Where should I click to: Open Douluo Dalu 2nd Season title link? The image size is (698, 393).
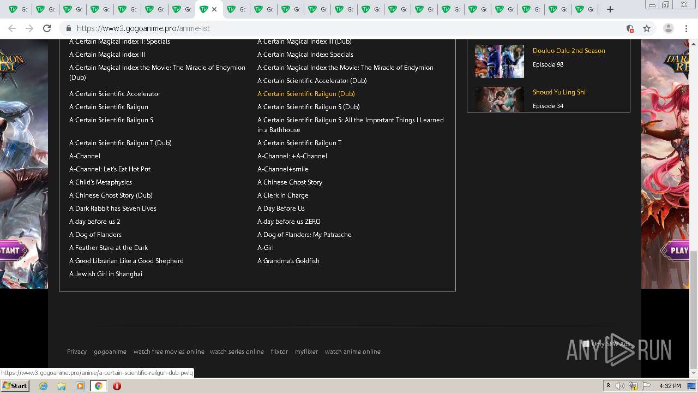(569, 51)
